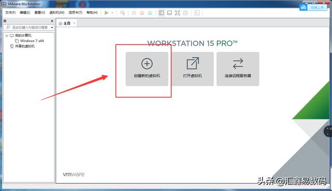Image resolution: width=332 pixels, height=191 pixels.
Task: Open the 虚拟机(M) menu
Action: pyautogui.click(x=57, y=12)
